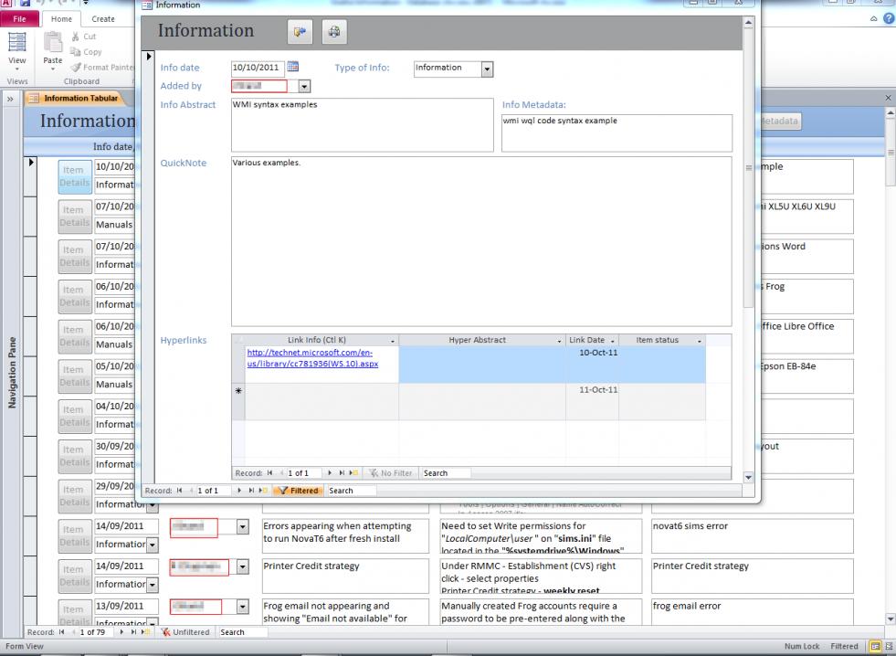Switch to the Home ribbon tab
This screenshot has width=896, height=656.
pos(61,19)
